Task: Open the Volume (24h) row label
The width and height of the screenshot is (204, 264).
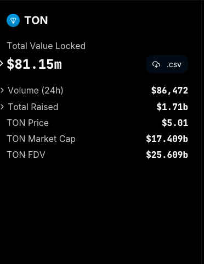Action: point(36,90)
